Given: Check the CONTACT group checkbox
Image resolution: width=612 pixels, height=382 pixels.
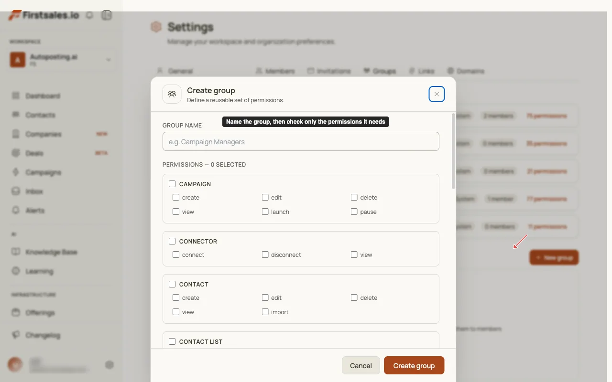Looking at the screenshot, I should tap(172, 284).
